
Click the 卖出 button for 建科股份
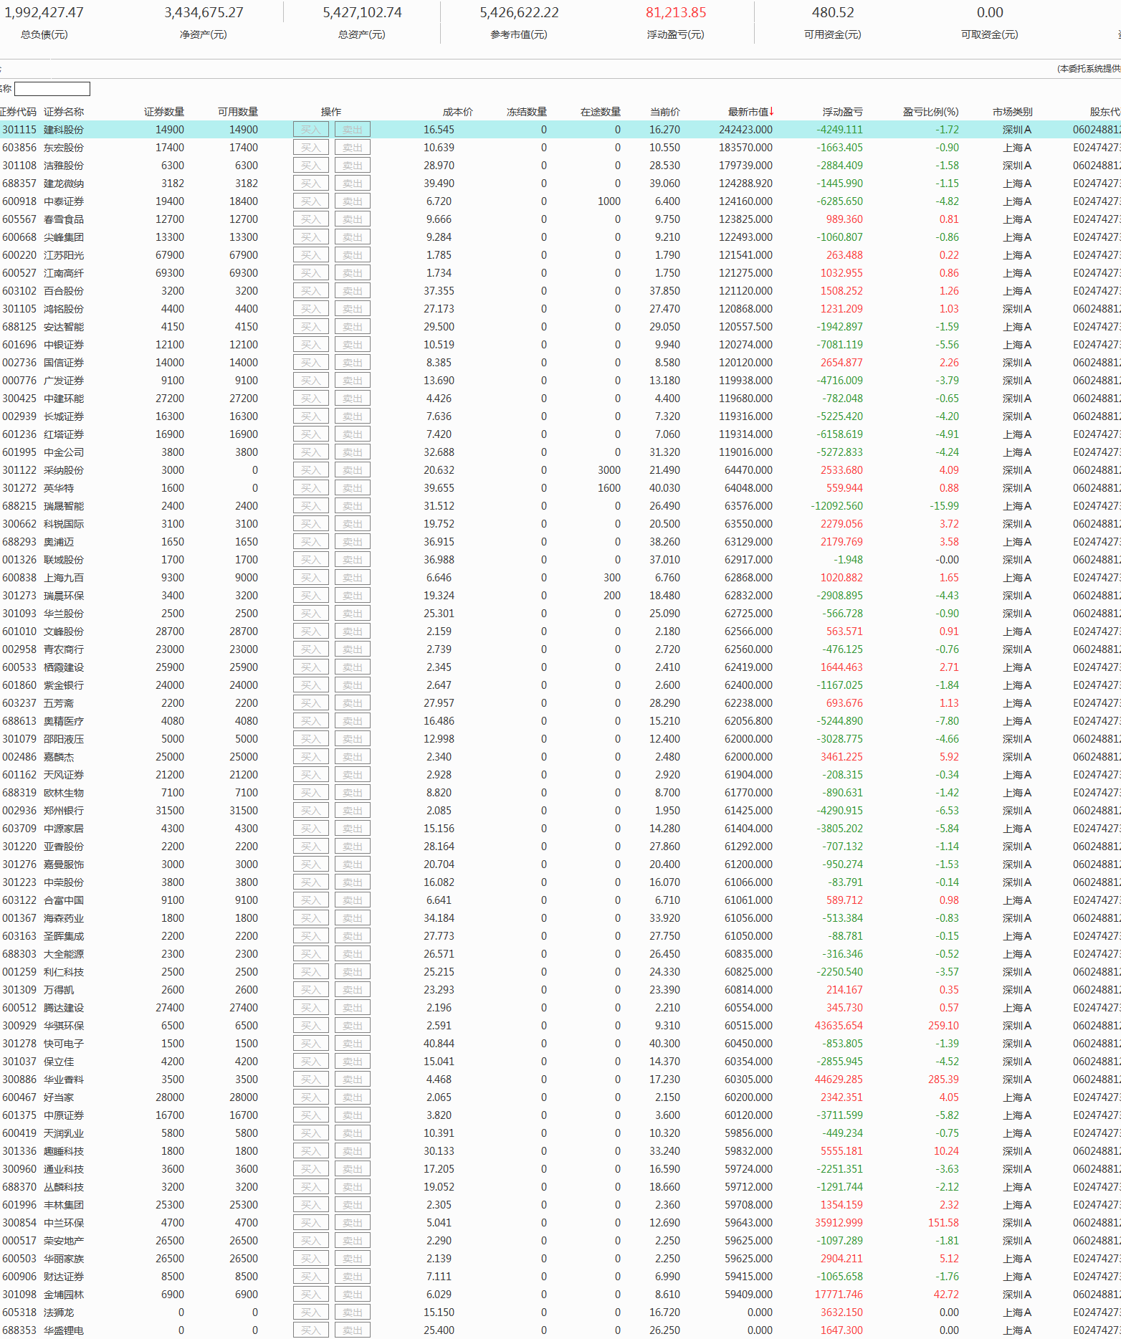click(352, 130)
